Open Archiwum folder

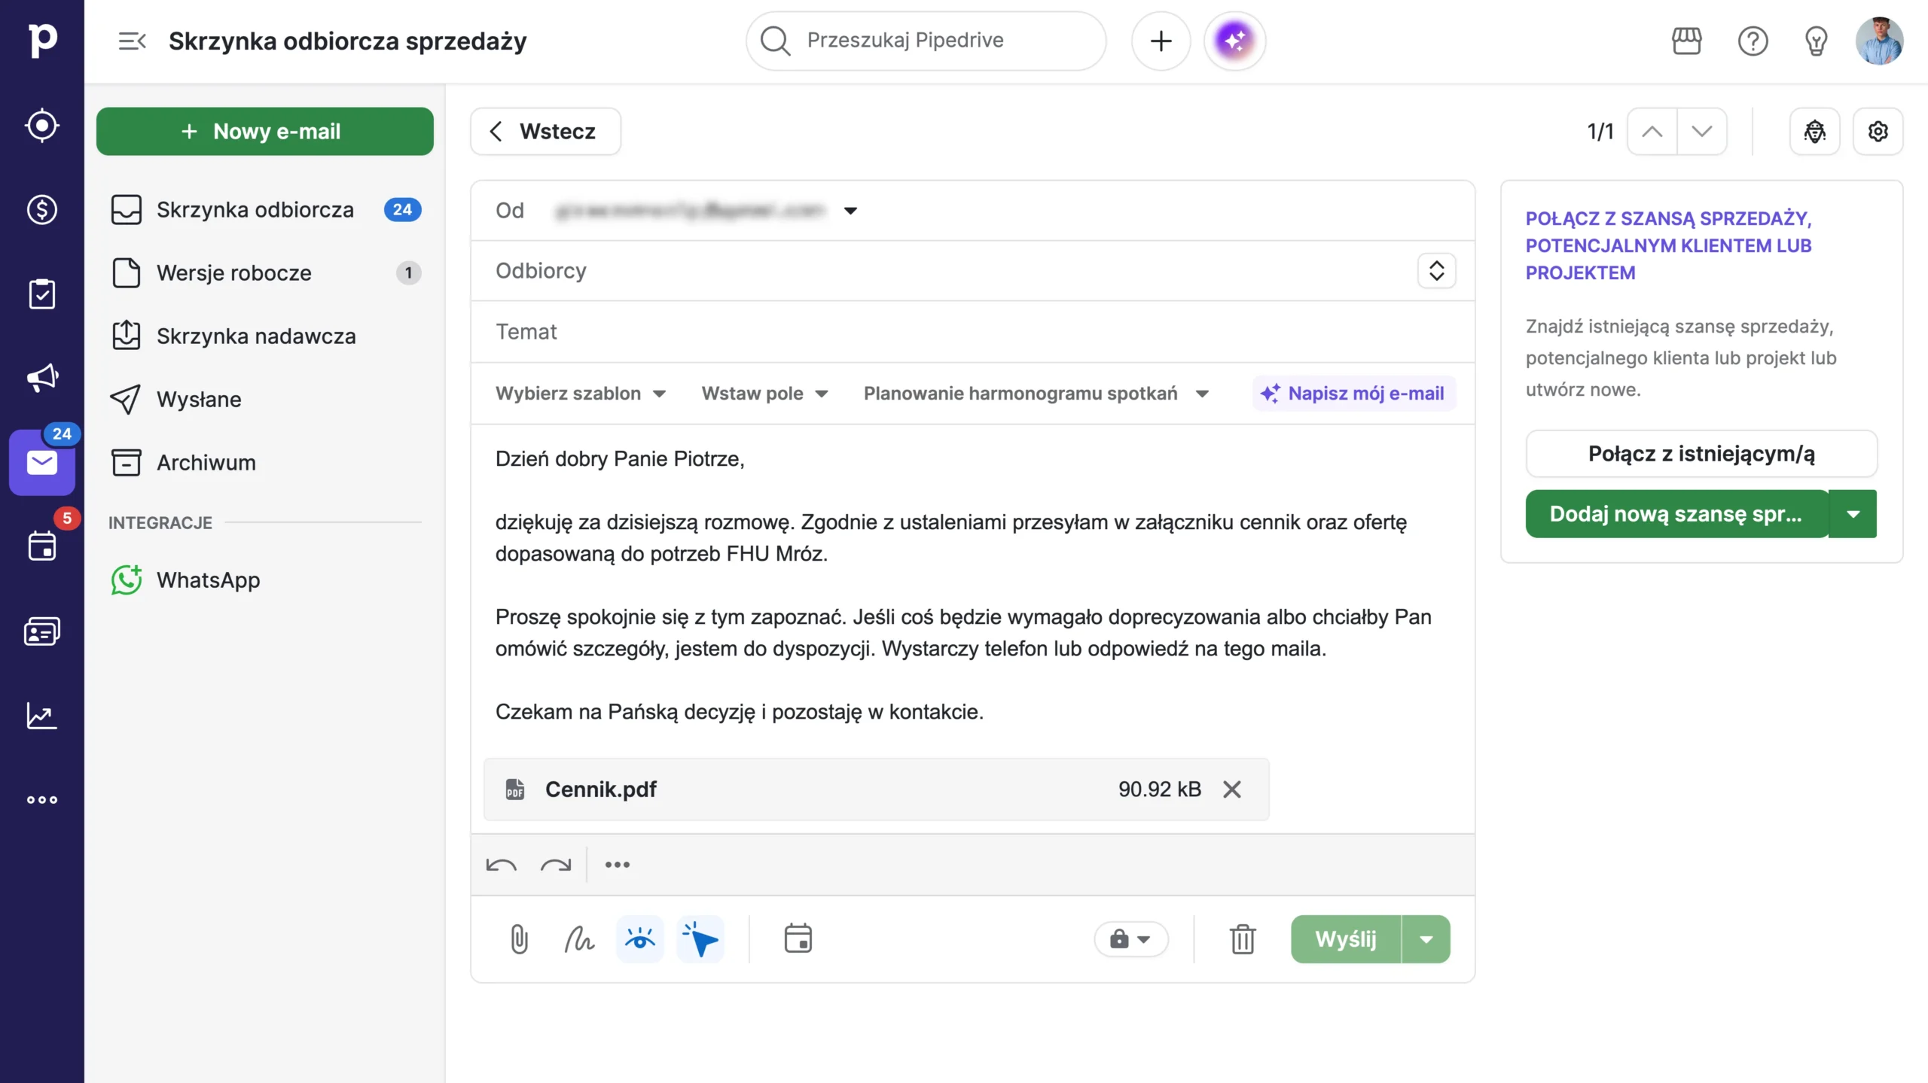(265, 463)
